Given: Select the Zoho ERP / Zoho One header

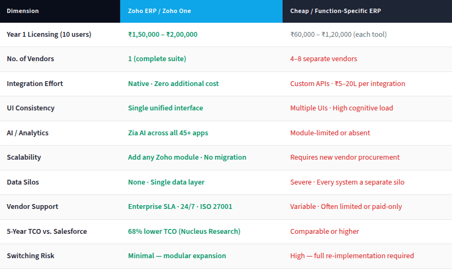Looking at the screenshot, I should coord(159,11).
